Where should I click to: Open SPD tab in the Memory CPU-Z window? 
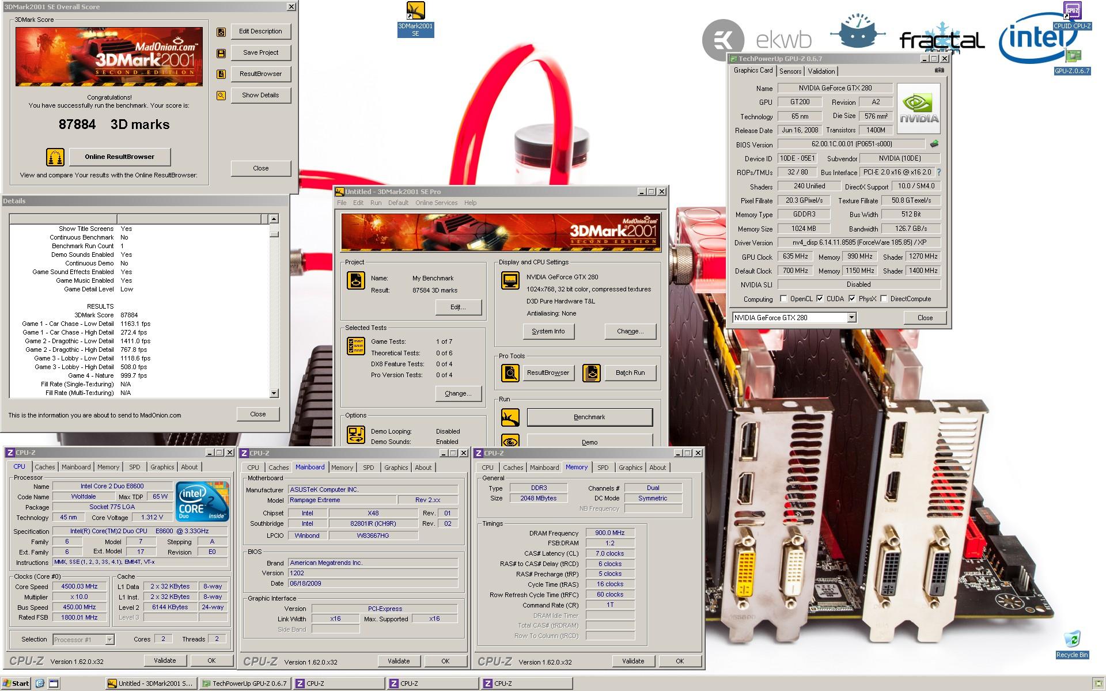point(603,468)
